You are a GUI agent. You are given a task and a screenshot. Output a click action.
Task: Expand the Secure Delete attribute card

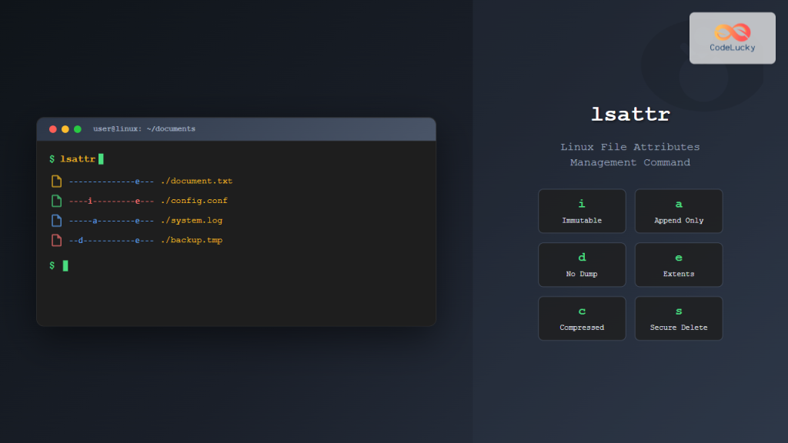[678, 318]
